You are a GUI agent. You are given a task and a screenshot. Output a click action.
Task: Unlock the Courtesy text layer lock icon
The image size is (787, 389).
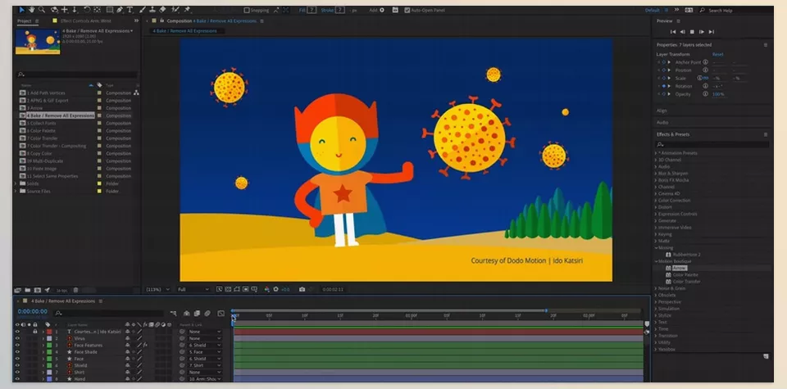(x=35, y=332)
